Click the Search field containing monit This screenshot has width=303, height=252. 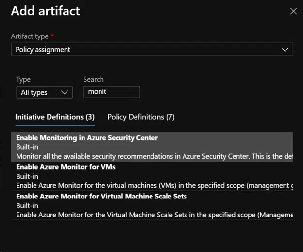pos(112,92)
